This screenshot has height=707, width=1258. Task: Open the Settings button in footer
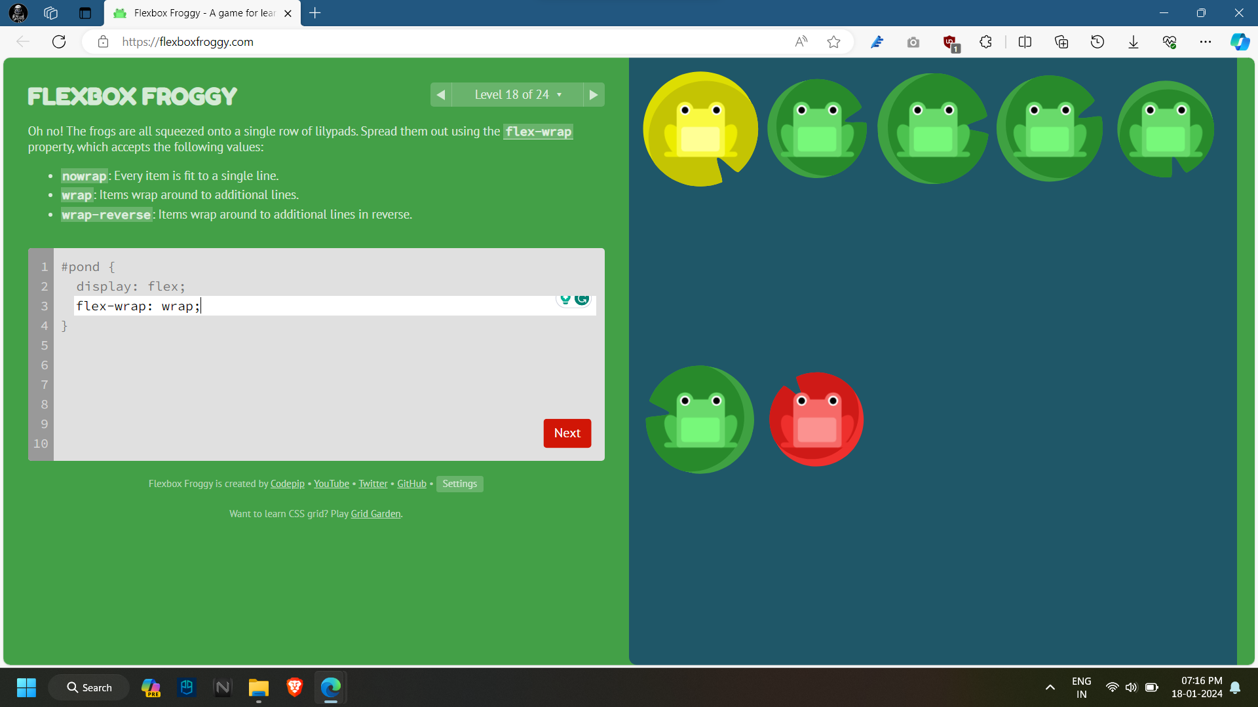(459, 484)
